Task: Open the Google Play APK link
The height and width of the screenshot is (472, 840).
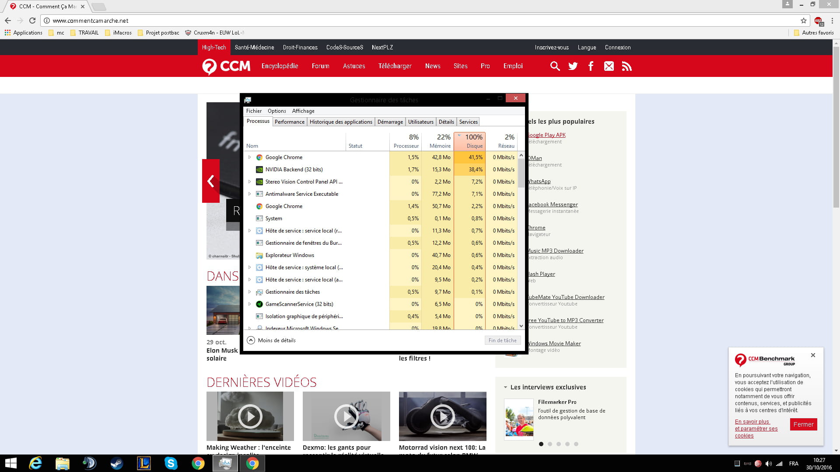Action: tap(546, 135)
